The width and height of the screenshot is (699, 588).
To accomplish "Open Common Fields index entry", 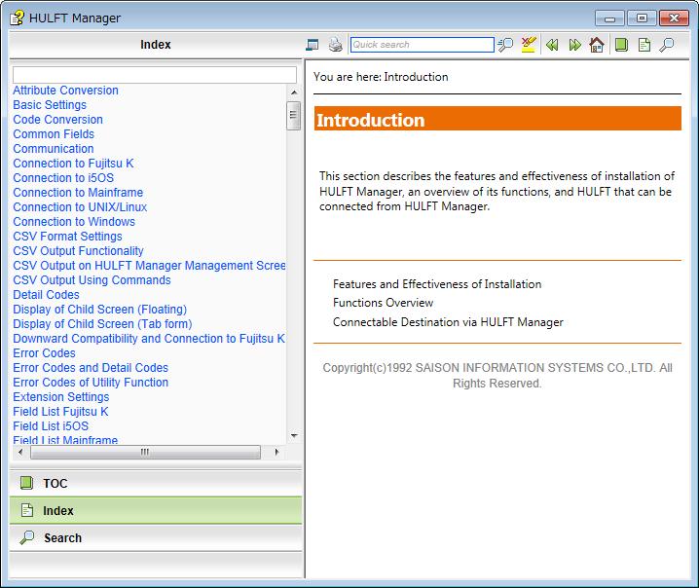I will tap(54, 134).
